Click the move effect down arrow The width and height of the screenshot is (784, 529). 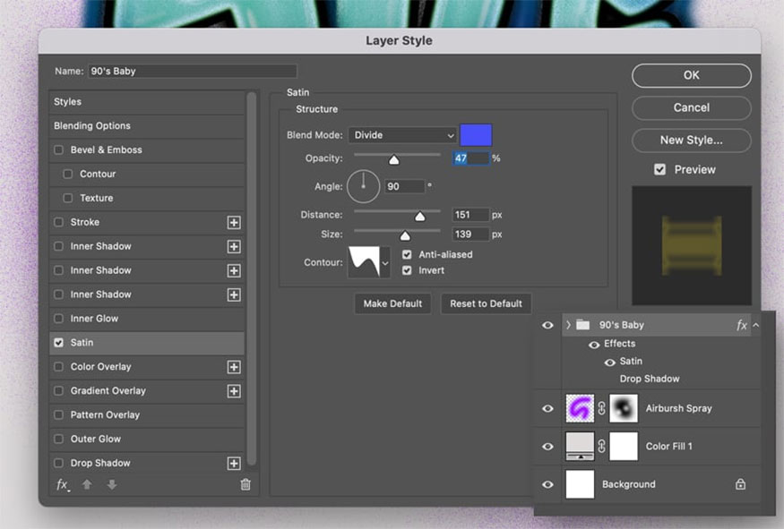(x=112, y=484)
